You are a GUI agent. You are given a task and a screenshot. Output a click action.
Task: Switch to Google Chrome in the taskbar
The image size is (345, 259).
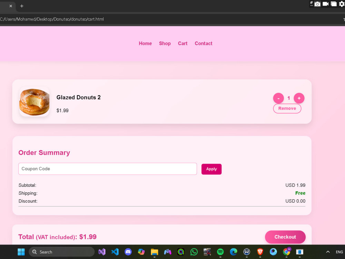[x=286, y=252]
